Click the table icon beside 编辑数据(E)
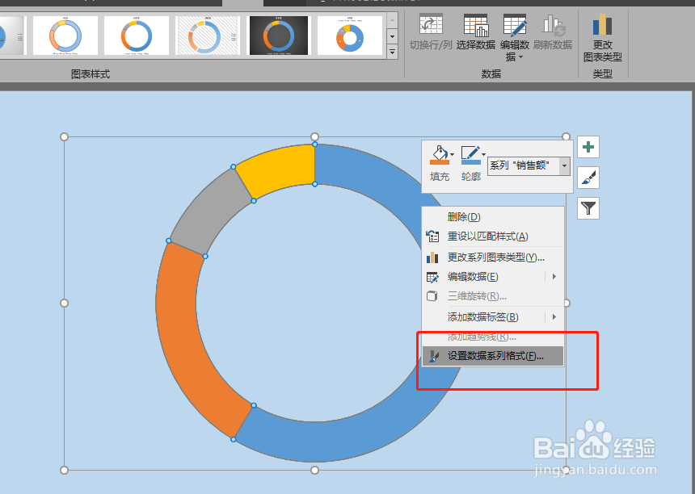Viewport: 695px width, 494px height. (432, 277)
